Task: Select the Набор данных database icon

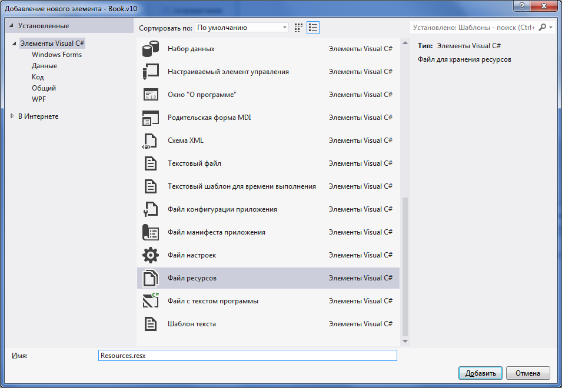Action: (x=151, y=49)
